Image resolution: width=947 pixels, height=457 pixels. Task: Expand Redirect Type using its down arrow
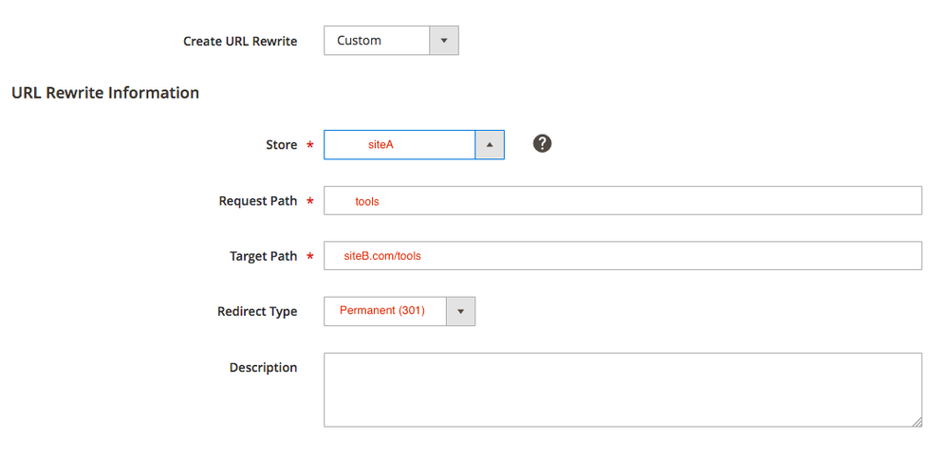click(461, 311)
